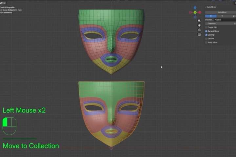Click the 10 Centimeters grid scale text

tap(6, 13)
